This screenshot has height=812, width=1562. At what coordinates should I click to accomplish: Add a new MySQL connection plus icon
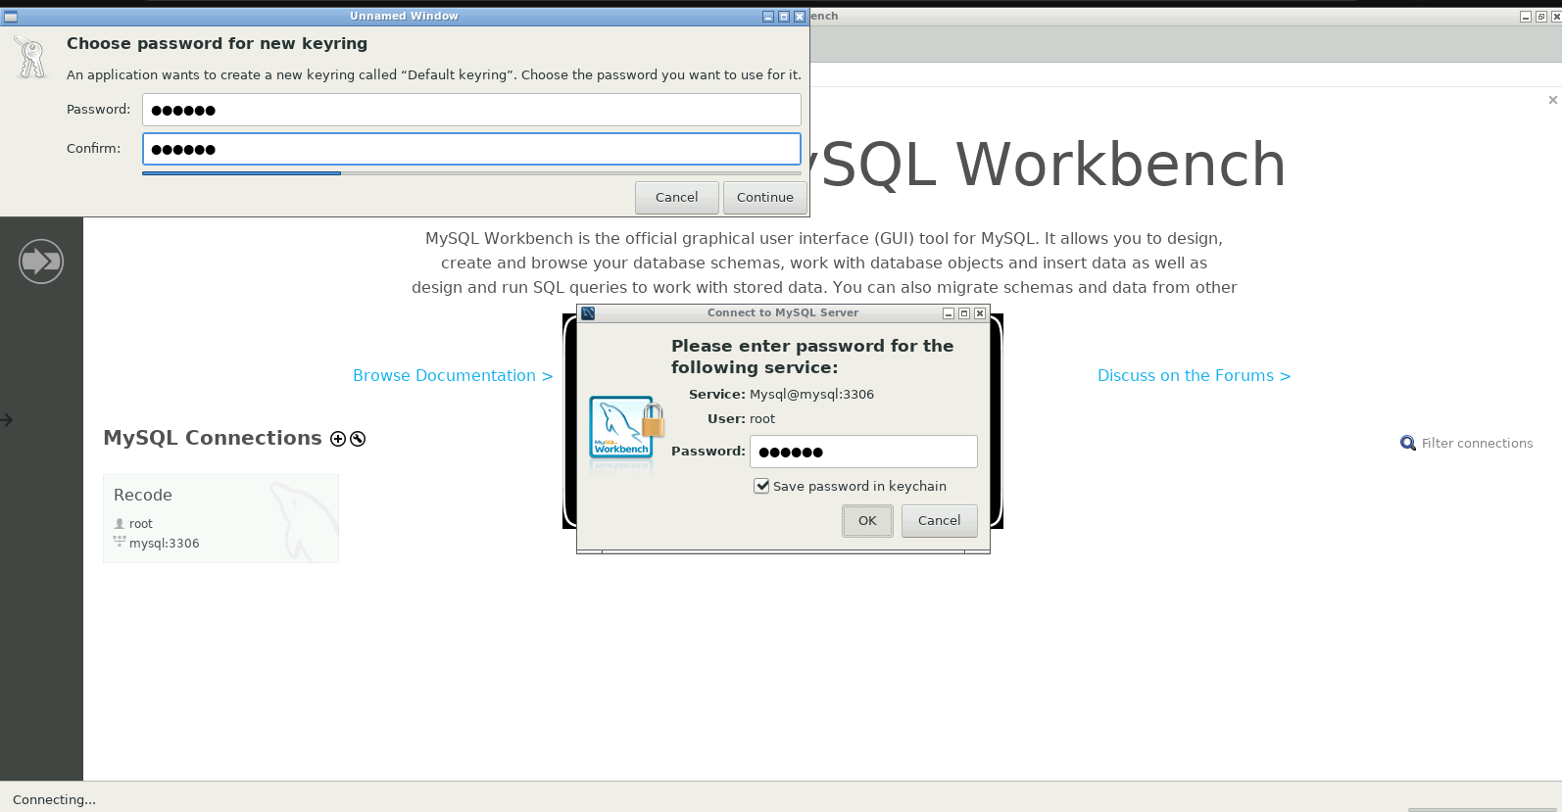338,439
